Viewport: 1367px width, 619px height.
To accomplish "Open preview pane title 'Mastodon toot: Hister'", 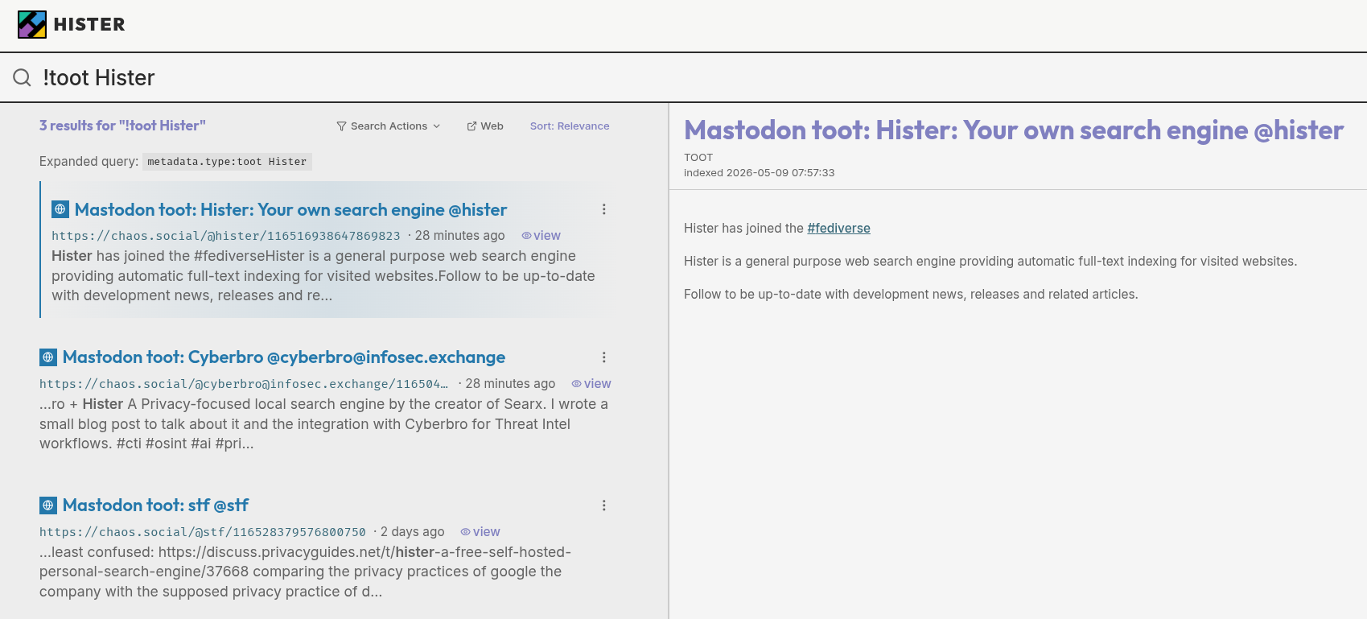I will click(x=1014, y=130).
